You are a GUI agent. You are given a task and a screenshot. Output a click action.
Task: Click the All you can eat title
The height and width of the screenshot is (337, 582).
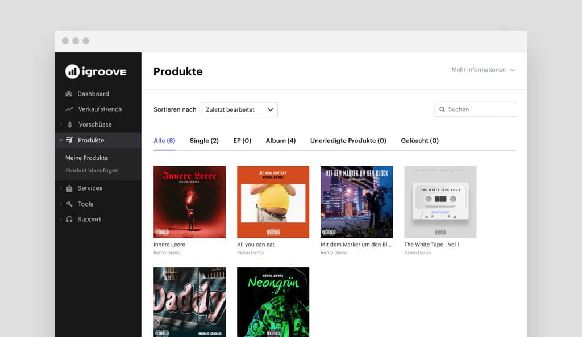click(256, 245)
